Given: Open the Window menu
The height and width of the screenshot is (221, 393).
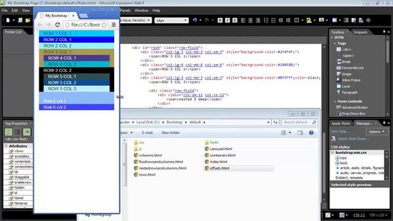Looking at the screenshot, I should (141, 10).
